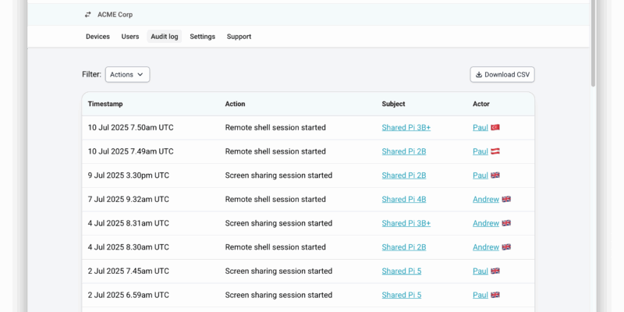Click the Andrew actor link on 7 Jul row
Screen dimensions: 624x312
(485, 199)
